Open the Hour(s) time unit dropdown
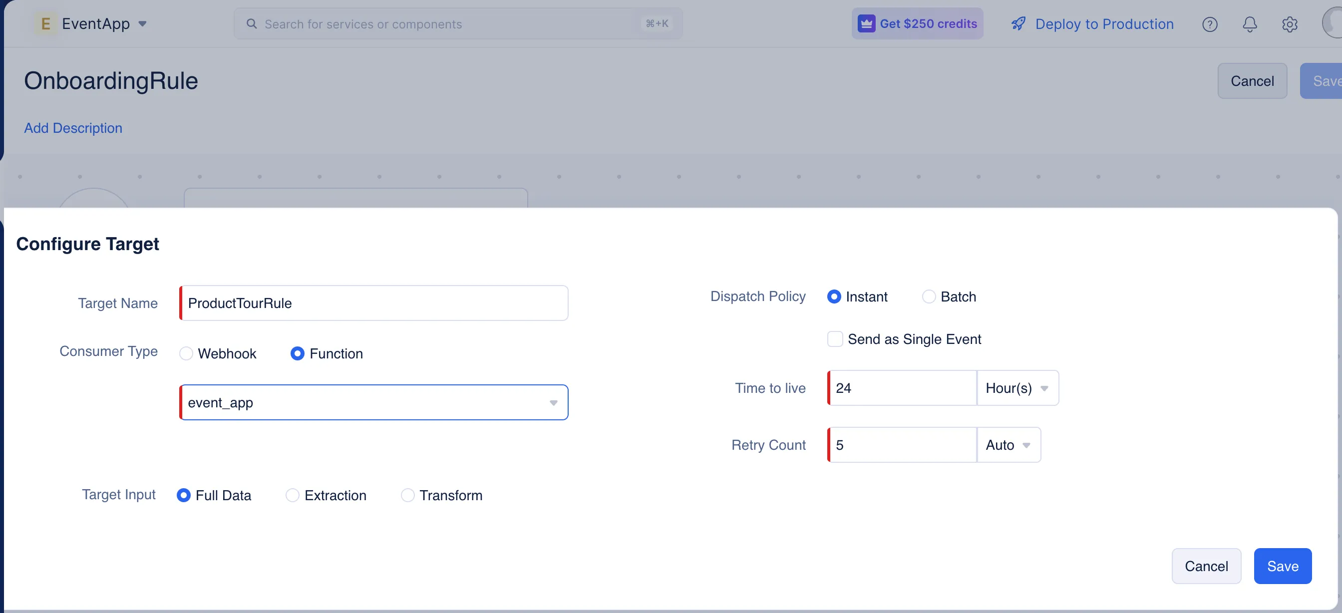 [1017, 388]
